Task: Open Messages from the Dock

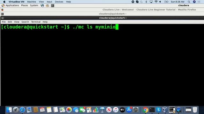Action: [76, 110]
